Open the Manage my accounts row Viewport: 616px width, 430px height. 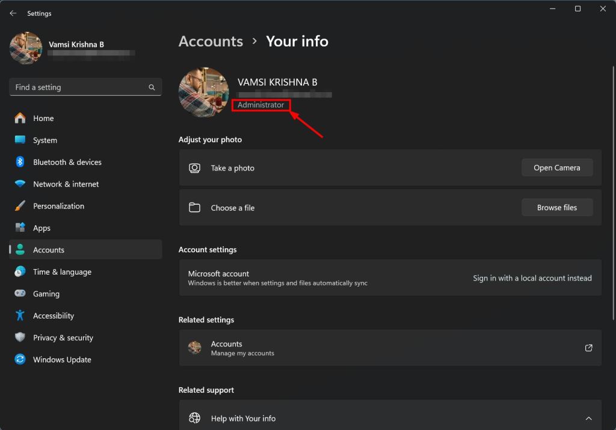pyautogui.click(x=390, y=347)
